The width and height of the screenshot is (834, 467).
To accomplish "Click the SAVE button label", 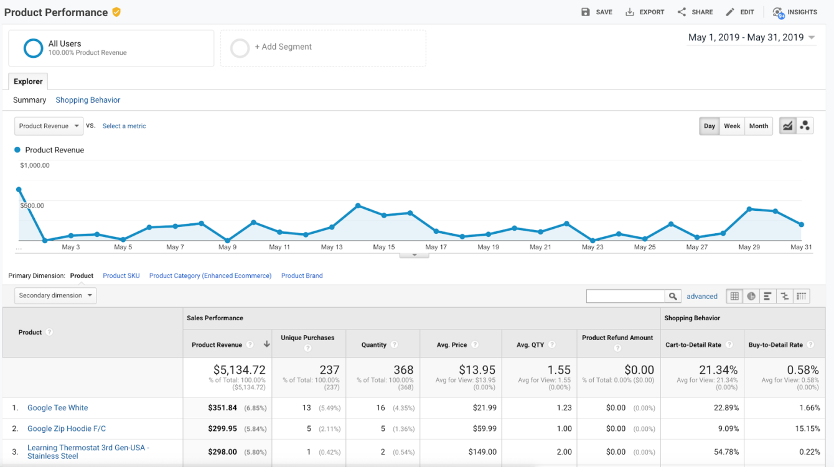I will (x=604, y=12).
